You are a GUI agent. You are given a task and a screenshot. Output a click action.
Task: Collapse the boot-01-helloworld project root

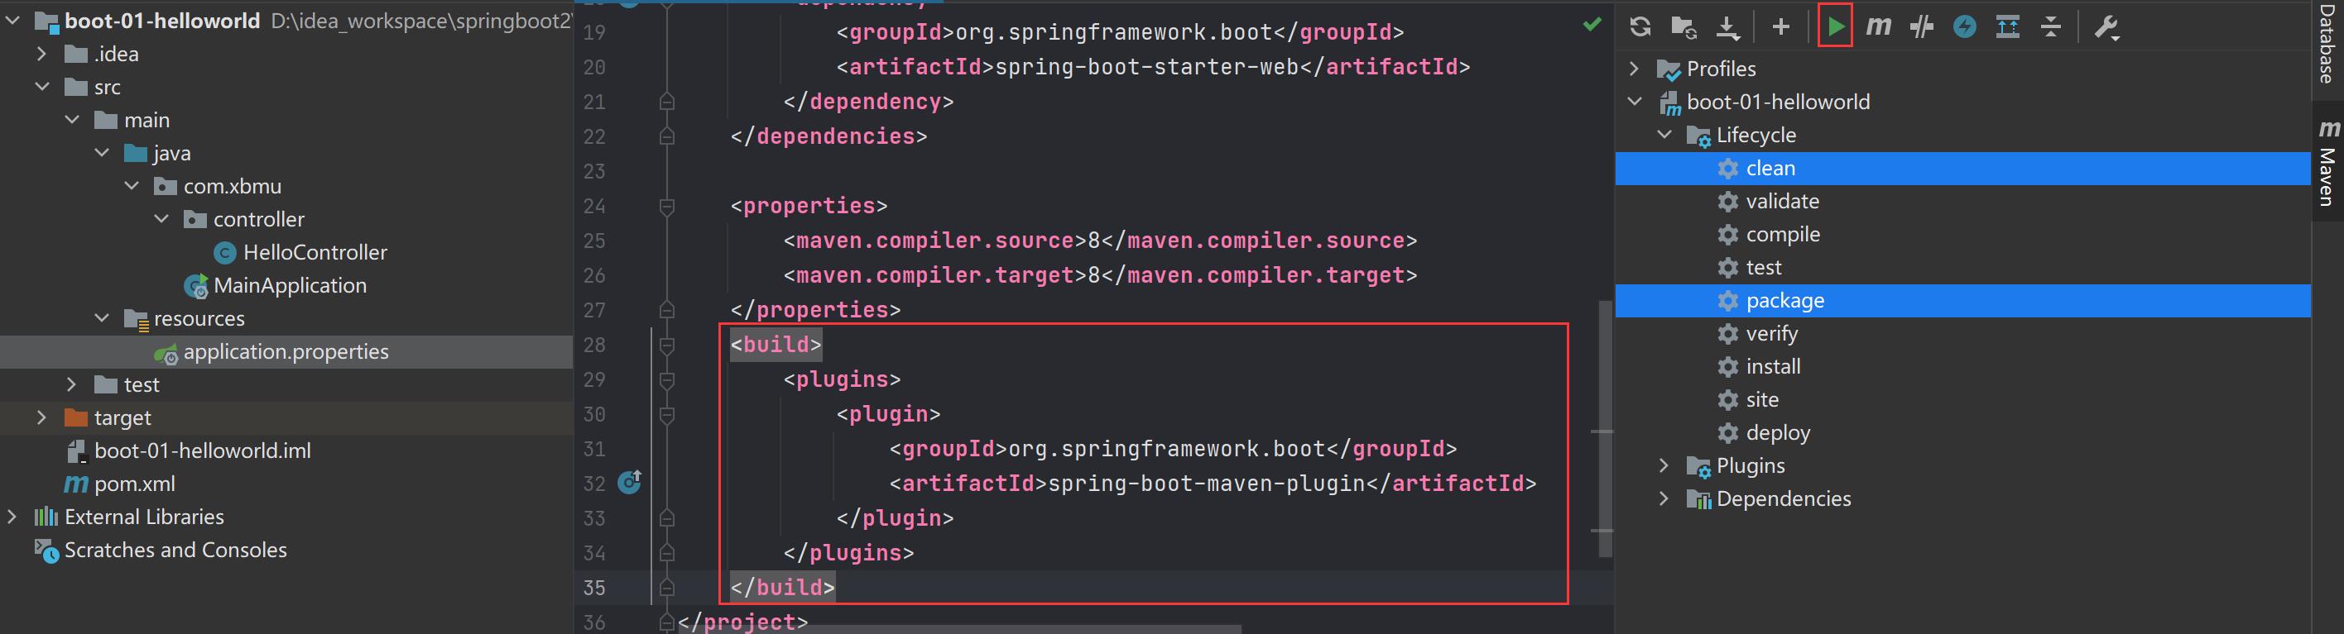pyautogui.click(x=12, y=20)
